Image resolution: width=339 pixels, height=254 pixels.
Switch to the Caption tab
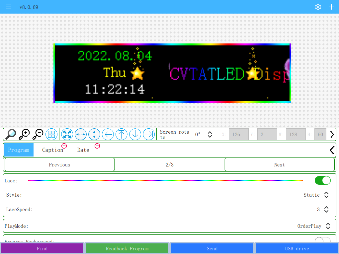click(x=52, y=150)
